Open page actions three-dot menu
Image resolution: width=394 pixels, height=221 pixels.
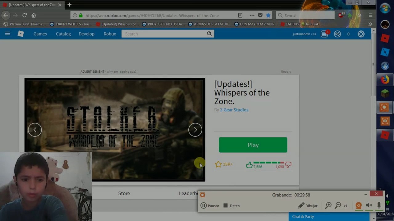click(x=252, y=15)
